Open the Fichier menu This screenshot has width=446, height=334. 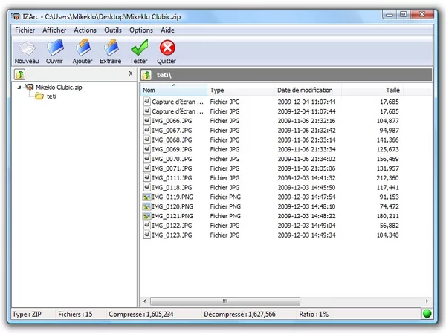coord(25,30)
